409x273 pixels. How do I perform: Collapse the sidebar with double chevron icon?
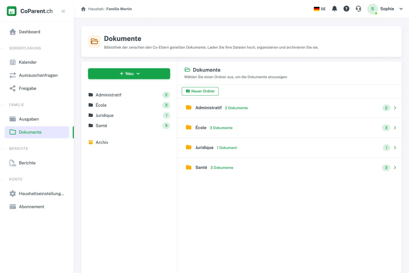[63, 11]
